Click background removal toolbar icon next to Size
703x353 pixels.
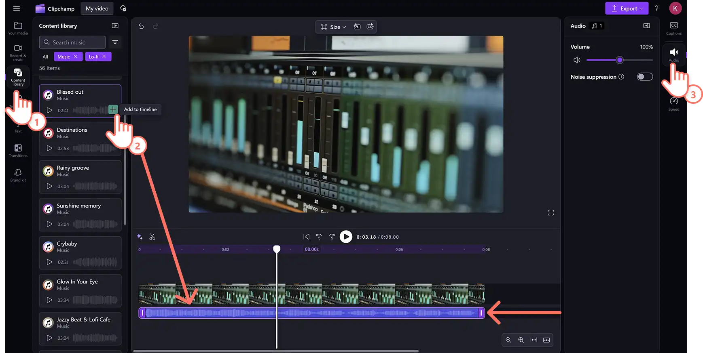point(357,27)
